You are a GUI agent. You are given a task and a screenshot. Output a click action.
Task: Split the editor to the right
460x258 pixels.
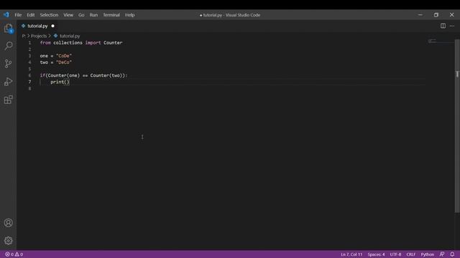443,26
